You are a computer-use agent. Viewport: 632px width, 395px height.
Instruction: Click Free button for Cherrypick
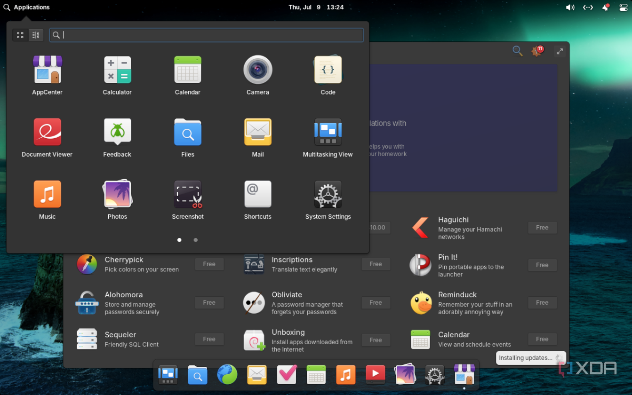(x=209, y=264)
